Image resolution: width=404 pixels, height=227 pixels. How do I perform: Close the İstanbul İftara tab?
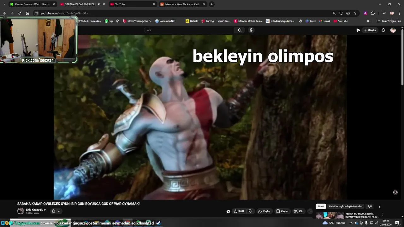[x=204, y=4]
